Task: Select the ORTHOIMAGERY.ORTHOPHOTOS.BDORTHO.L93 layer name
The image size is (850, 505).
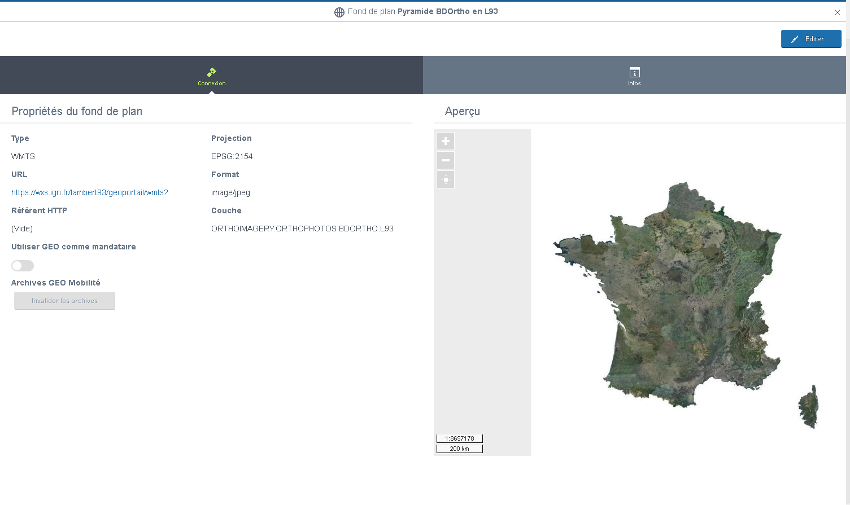Action: 302,229
